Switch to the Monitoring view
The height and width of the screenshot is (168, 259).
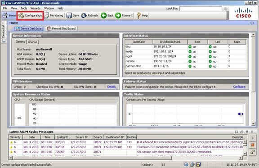pyautogui.click(x=54, y=16)
